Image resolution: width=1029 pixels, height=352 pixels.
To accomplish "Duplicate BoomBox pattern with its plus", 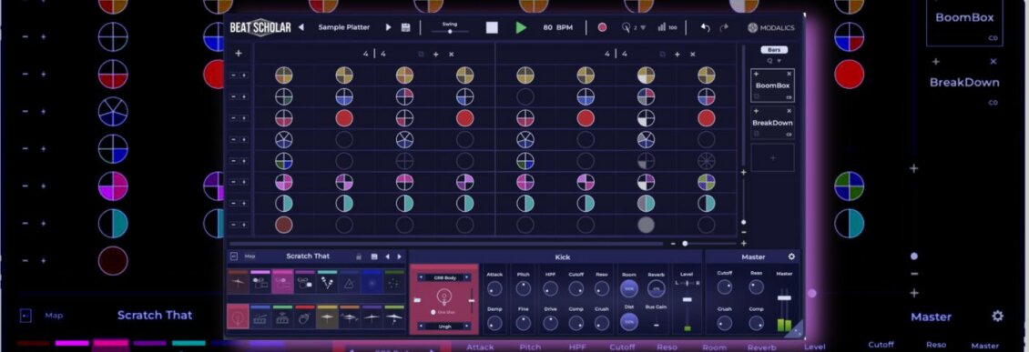I will pyautogui.click(x=756, y=74).
